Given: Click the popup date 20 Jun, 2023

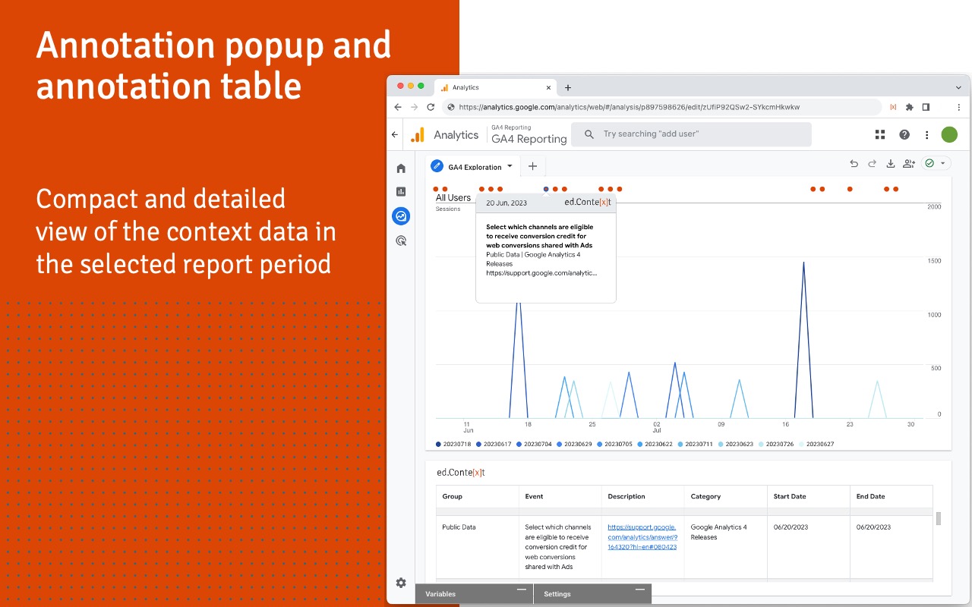Looking at the screenshot, I should pos(507,203).
